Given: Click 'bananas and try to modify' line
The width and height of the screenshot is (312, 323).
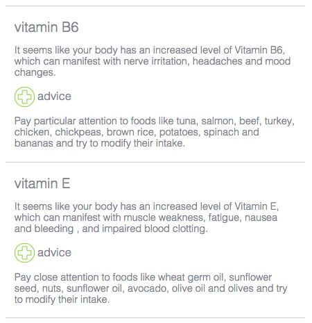Looking at the screenshot, I should [x=100, y=143].
